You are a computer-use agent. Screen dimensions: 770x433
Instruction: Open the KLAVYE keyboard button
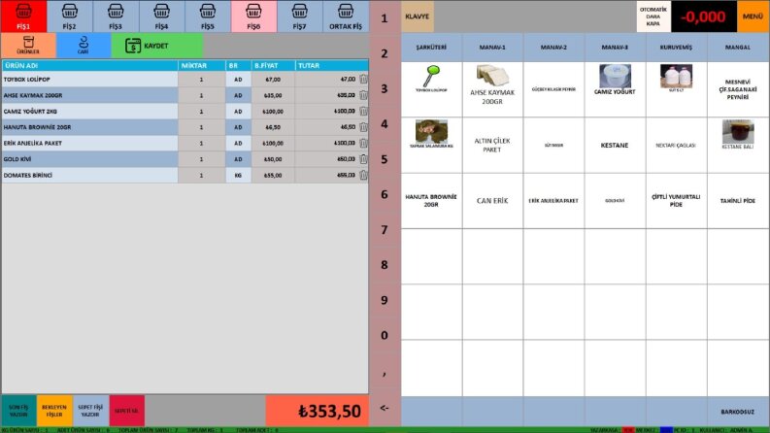coord(418,17)
